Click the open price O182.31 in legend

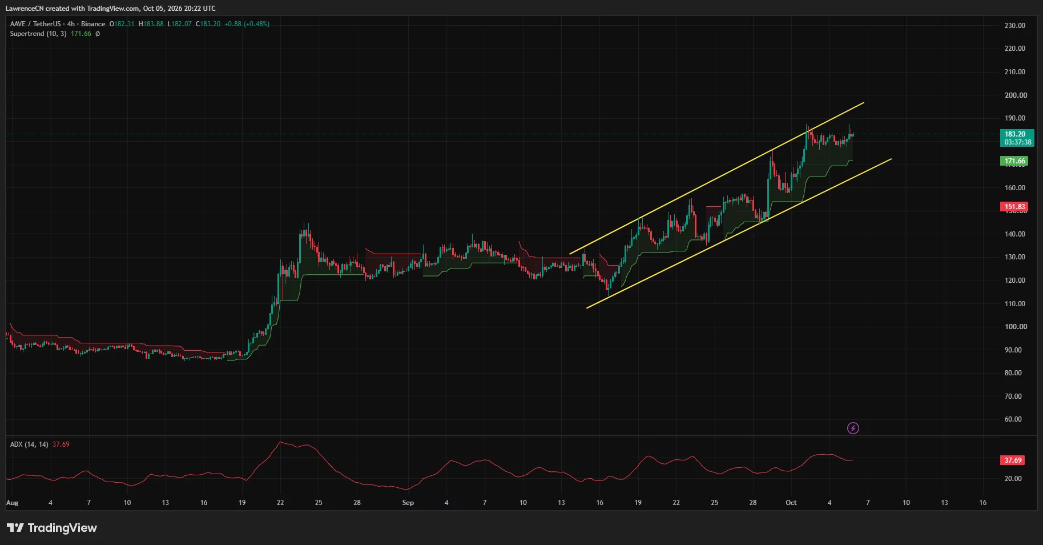tap(122, 24)
